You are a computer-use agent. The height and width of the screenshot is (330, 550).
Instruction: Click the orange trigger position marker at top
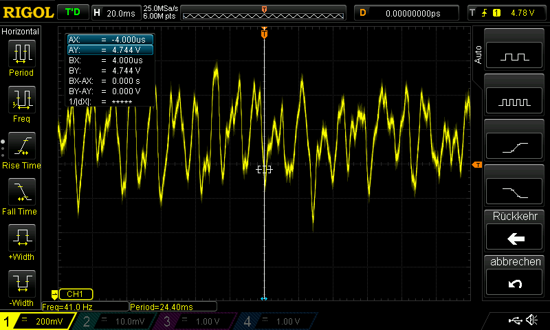[x=264, y=33]
